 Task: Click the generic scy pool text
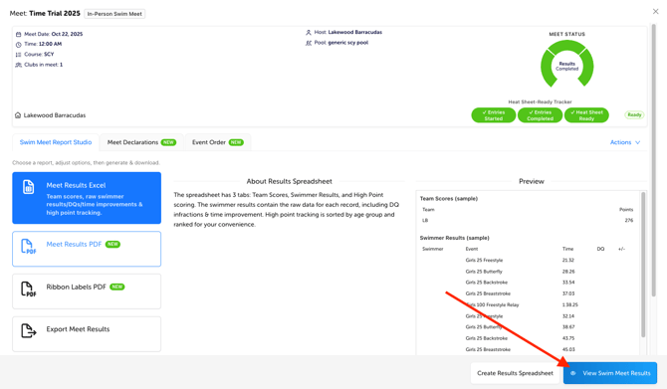[x=348, y=43]
